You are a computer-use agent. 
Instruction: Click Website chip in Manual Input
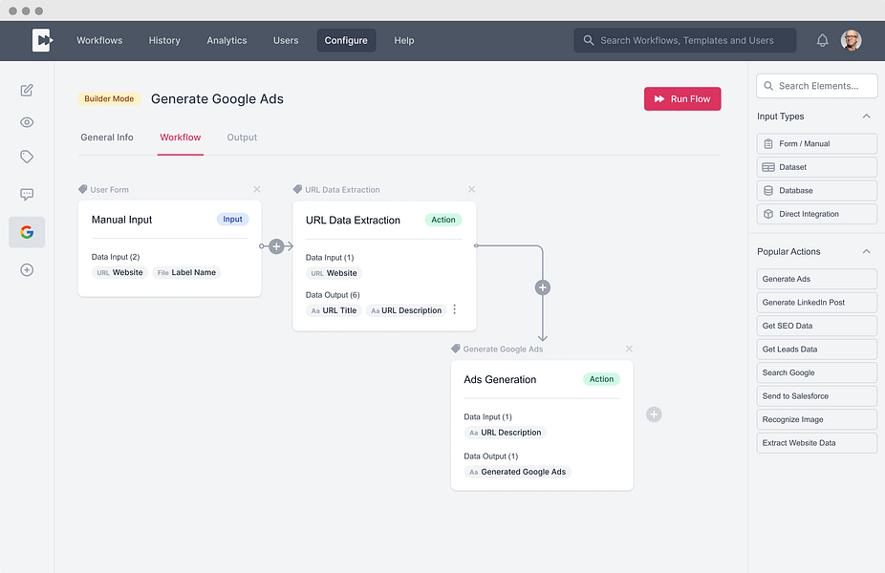point(119,272)
